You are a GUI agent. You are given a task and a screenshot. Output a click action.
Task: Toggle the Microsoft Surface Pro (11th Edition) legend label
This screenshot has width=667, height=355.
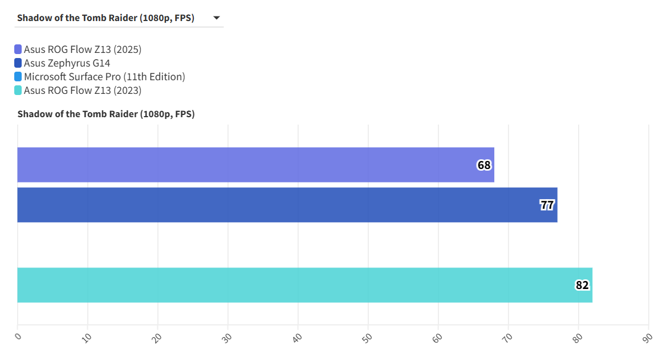pos(104,77)
